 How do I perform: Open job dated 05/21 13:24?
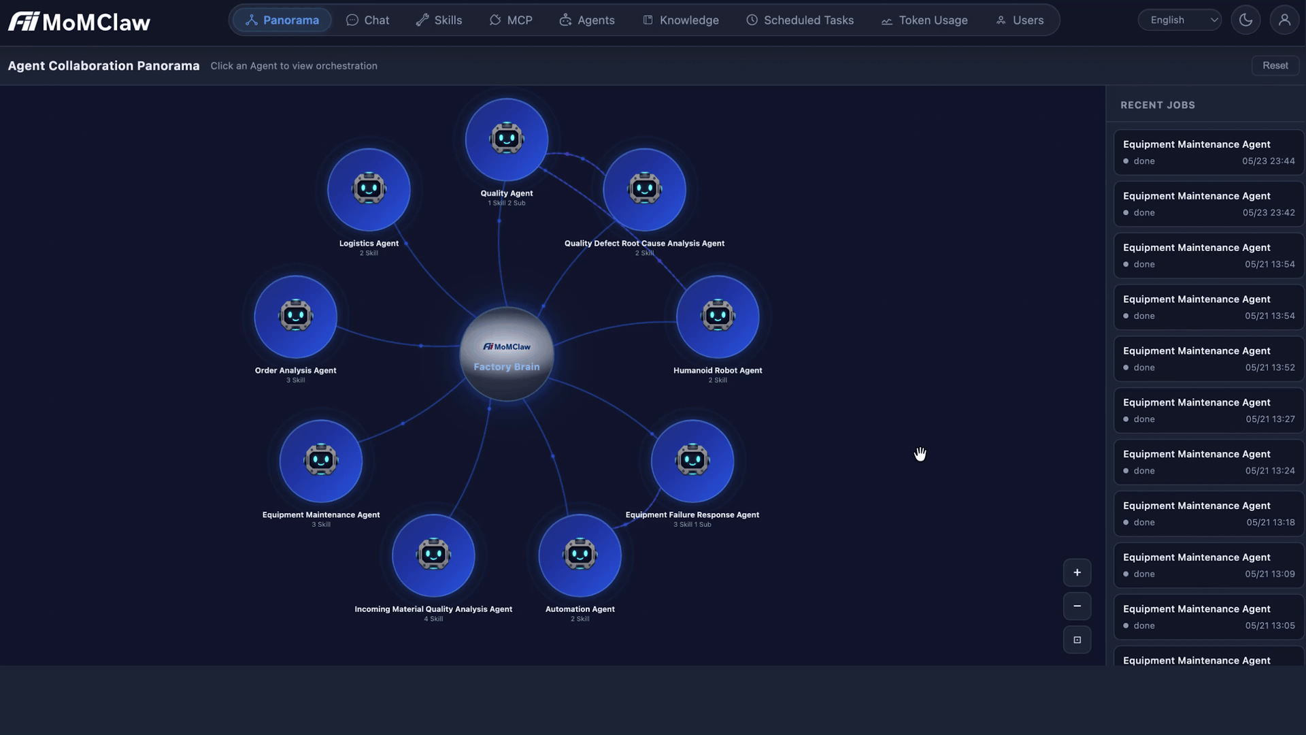pos(1209,462)
